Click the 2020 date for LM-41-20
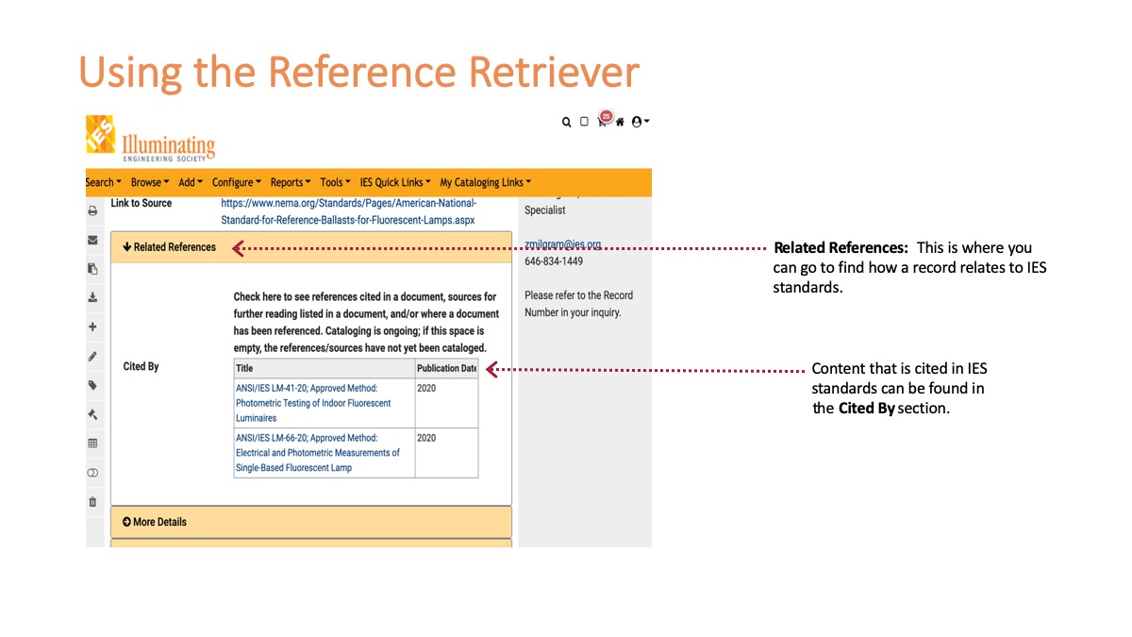Image resolution: width=1132 pixels, height=637 pixels. 426,388
